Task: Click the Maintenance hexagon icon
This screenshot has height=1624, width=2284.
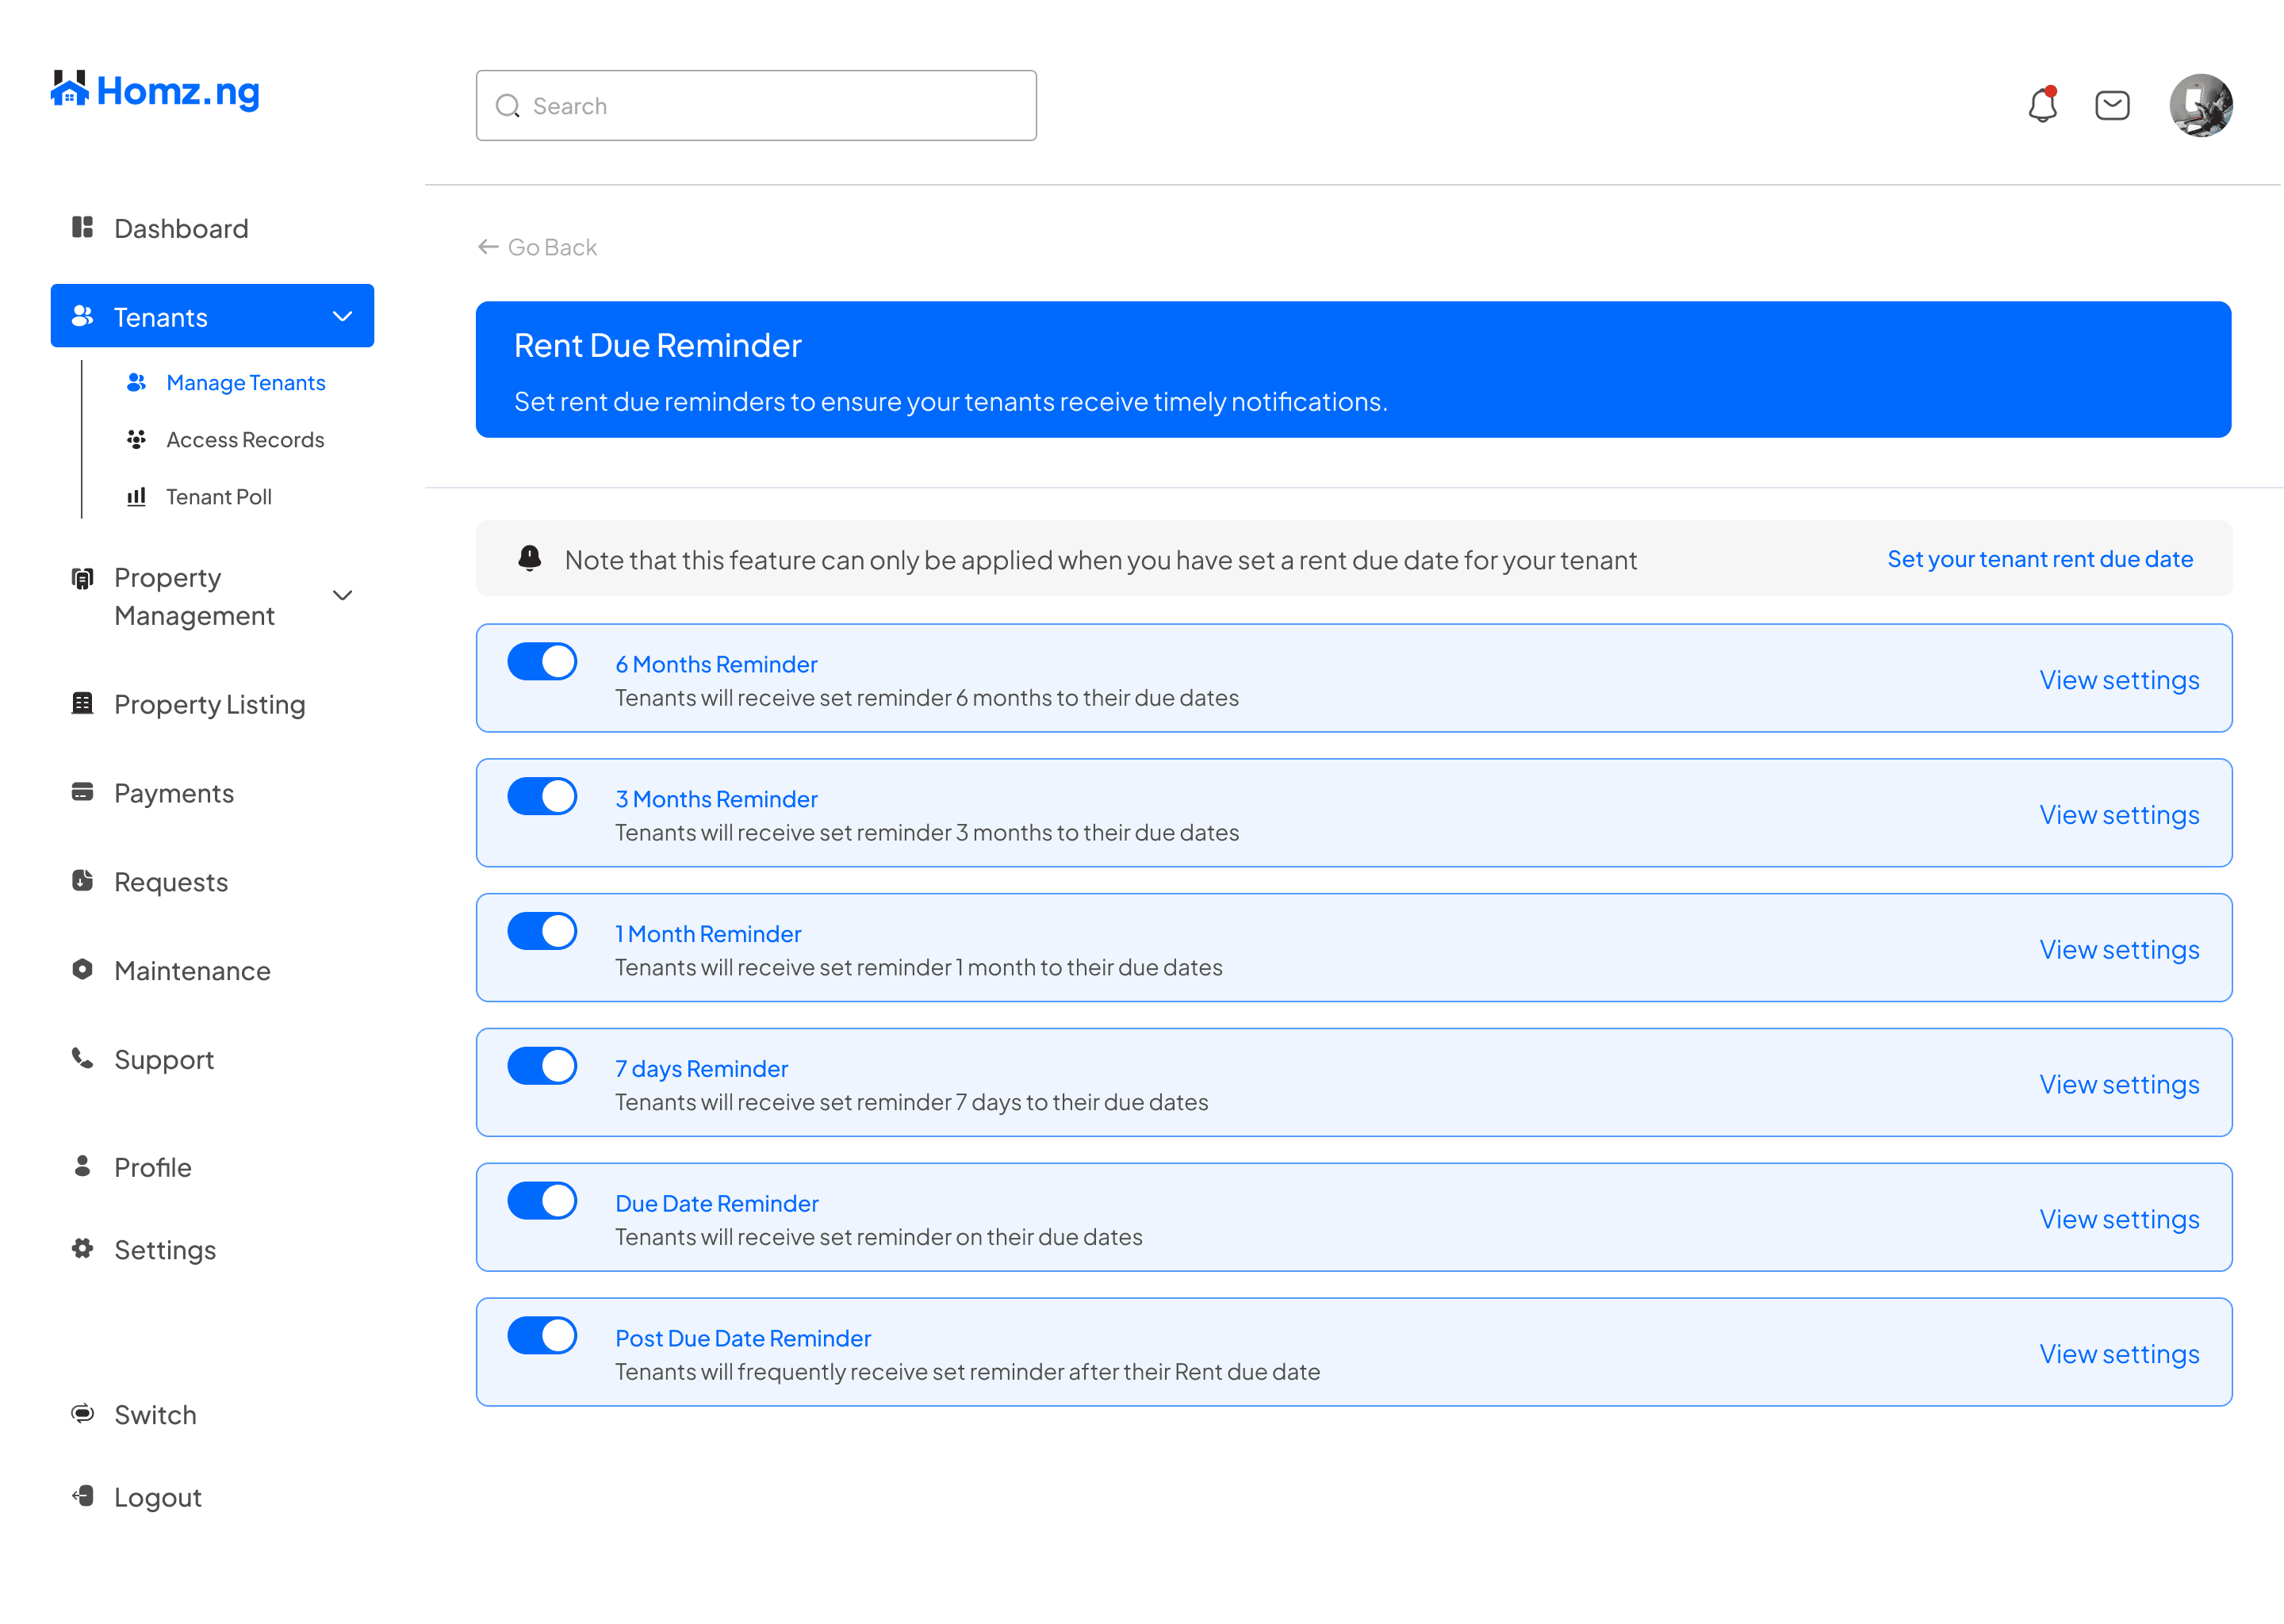Action: 82,969
